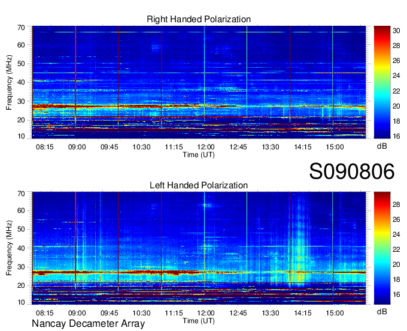
Task: Click the Left Handed Polarization spectrogram image
Action: tap(199, 248)
